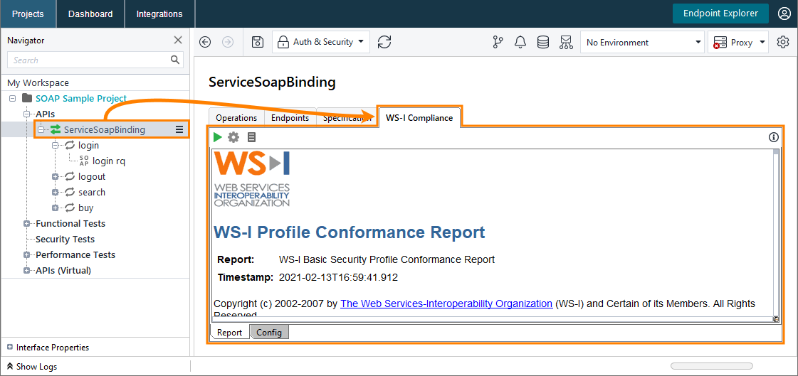Image resolution: width=798 pixels, height=376 pixels.
Task: Collapse the SOAP Sample Project node
Action: (12, 98)
